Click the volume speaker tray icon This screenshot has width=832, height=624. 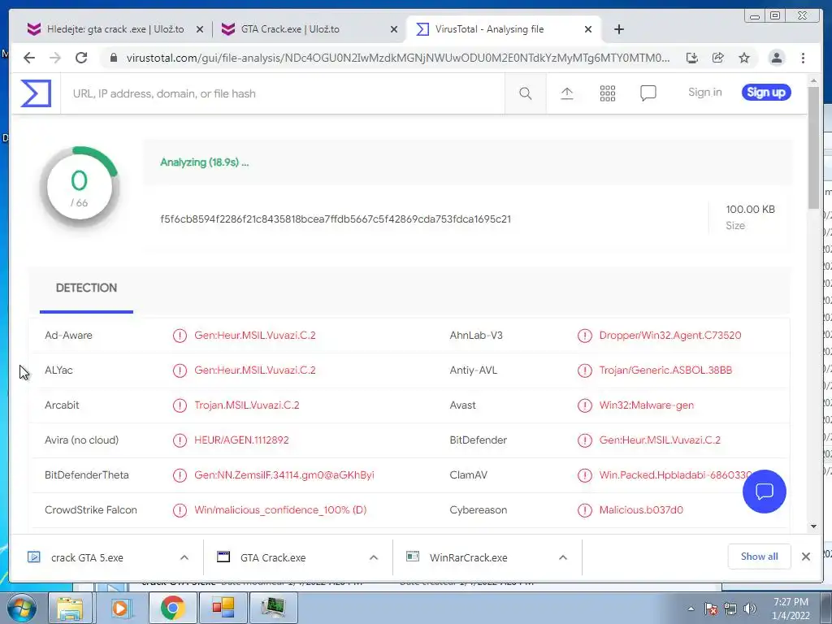coord(750,609)
